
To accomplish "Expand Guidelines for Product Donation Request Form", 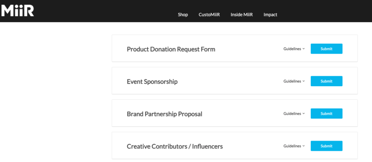I will [x=294, y=49].
